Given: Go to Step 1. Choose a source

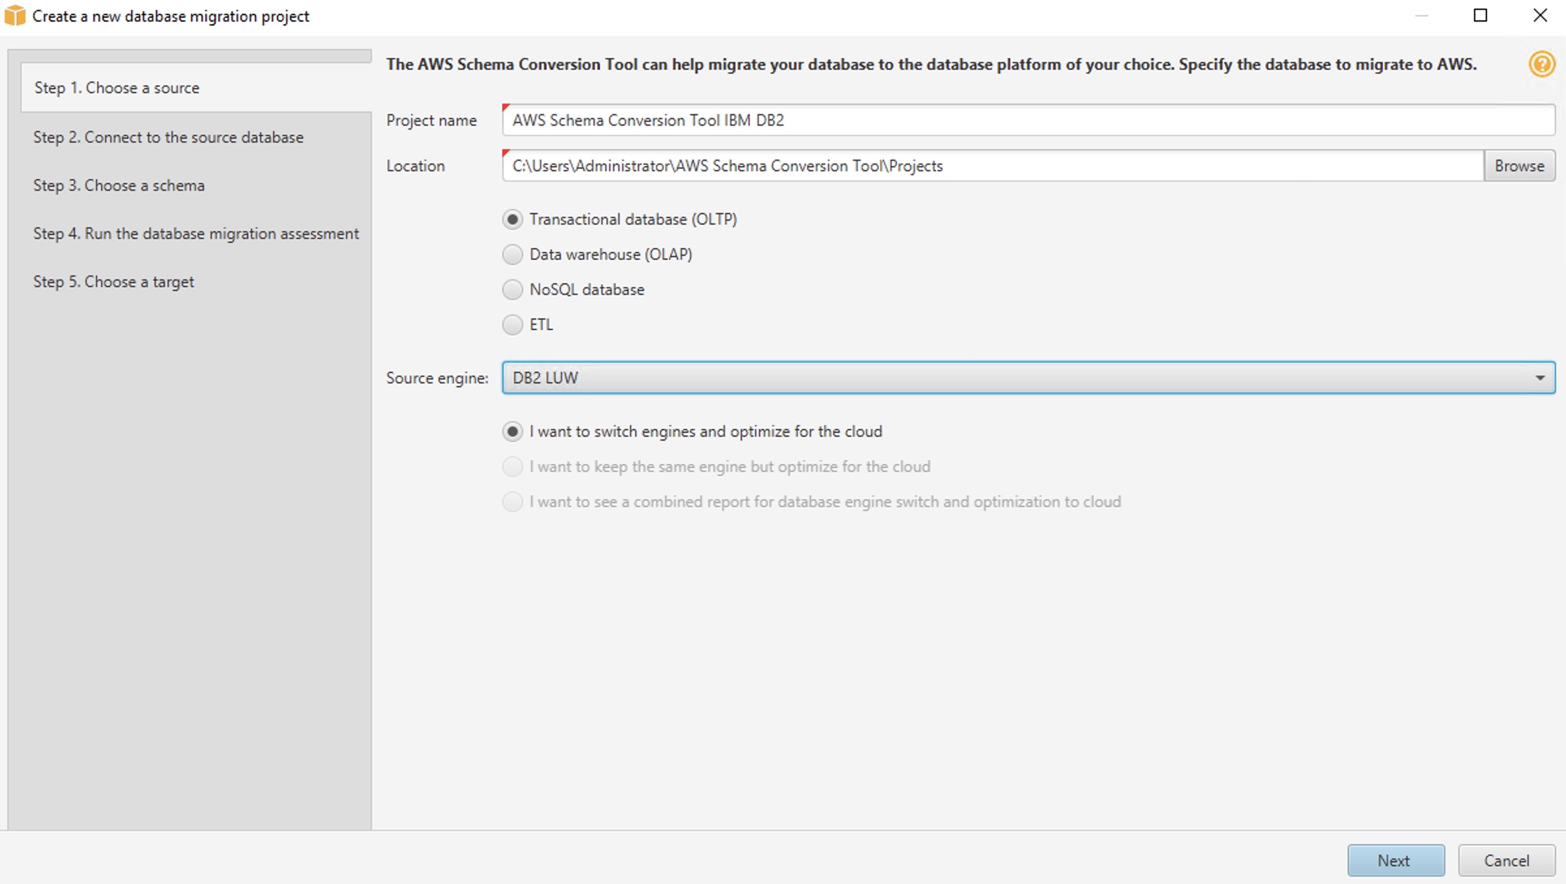Looking at the screenshot, I should 117,88.
